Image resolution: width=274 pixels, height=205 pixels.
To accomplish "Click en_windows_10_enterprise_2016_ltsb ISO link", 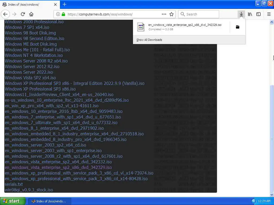I will coord(64,111).
